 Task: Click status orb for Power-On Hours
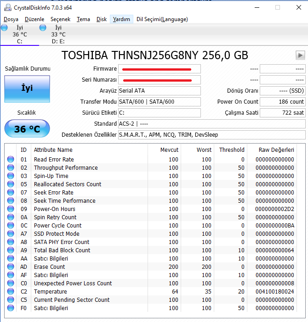point(11,209)
